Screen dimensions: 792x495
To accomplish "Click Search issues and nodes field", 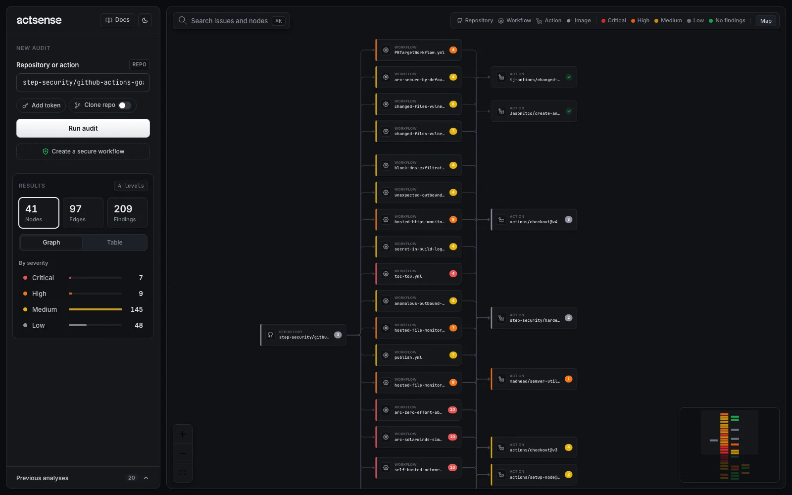I will click(x=231, y=21).
